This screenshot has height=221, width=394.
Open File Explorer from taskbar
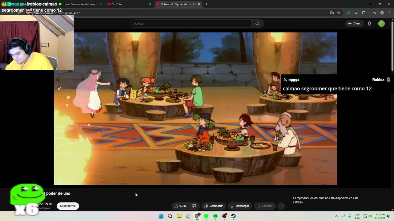point(179,216)
